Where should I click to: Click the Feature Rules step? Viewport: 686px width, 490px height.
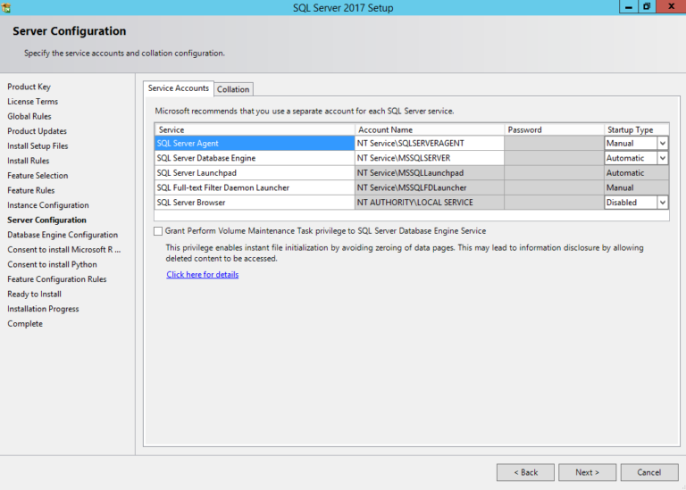point(30,191)
